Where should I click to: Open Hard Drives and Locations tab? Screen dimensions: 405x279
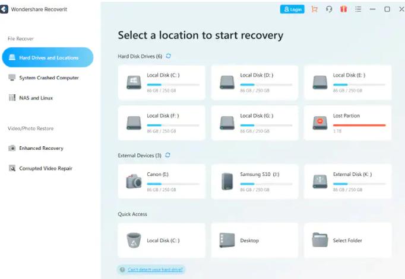[48, 57]
